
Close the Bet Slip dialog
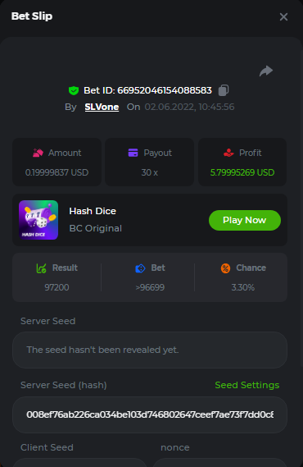(283, 16)
